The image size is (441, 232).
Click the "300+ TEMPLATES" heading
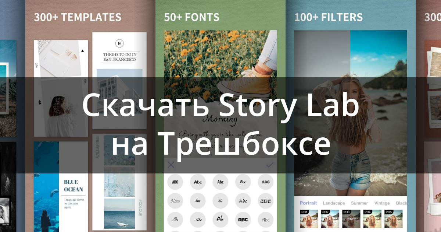click(x=78, y=17)
